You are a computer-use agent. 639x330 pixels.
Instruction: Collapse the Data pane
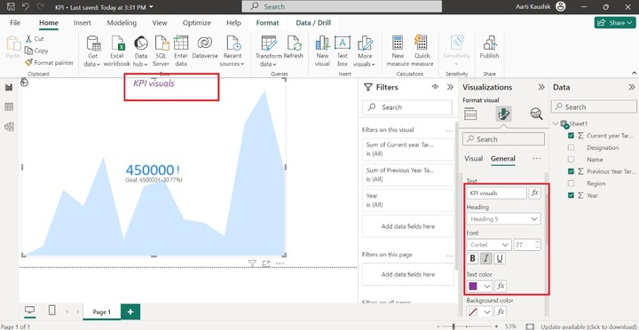(x=631, y=87)
